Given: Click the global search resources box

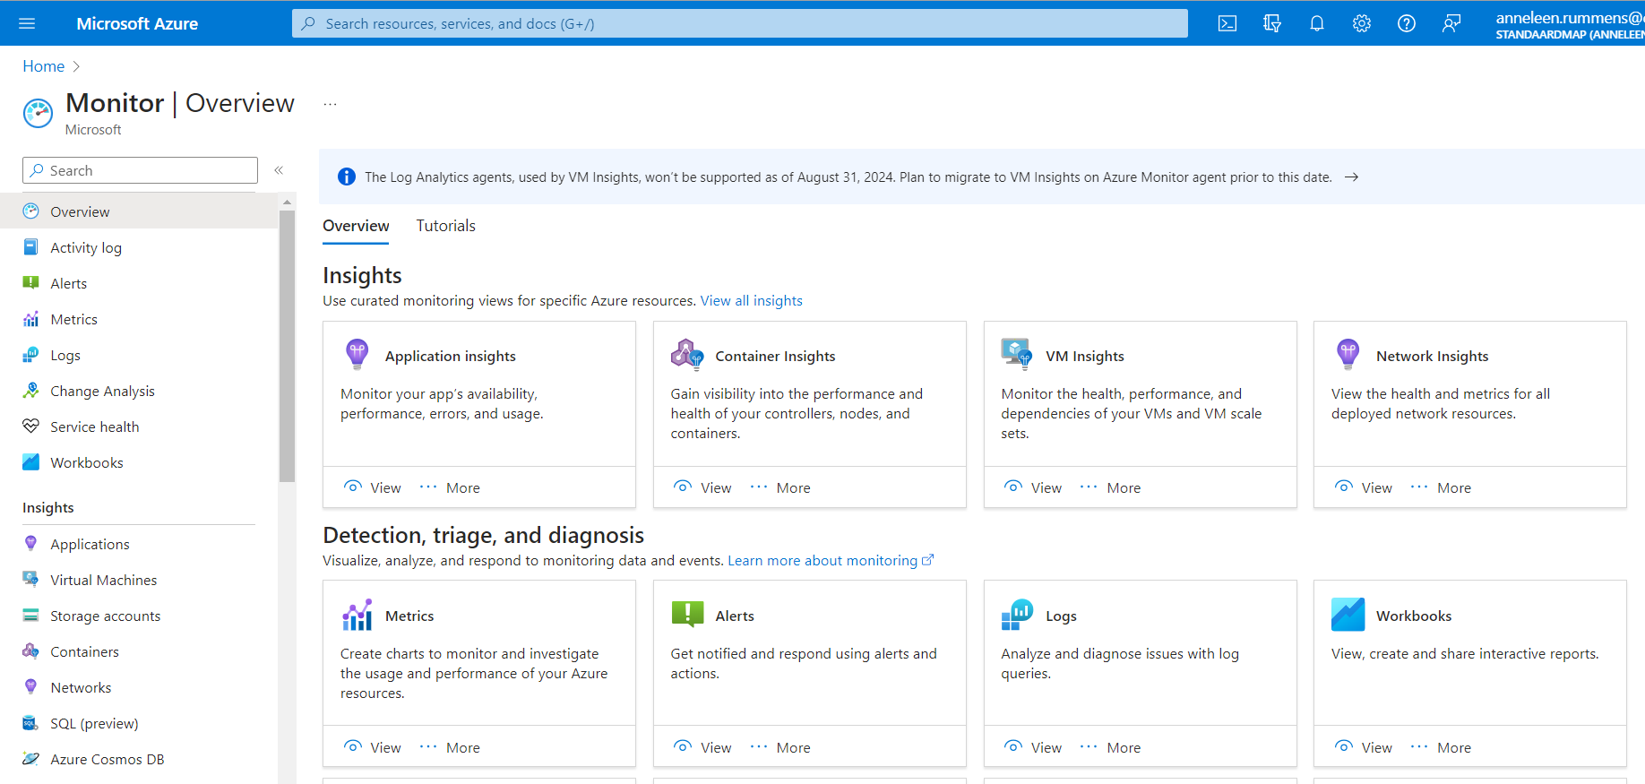Looking at the screenshot, I should pyautogui.click(x=739, y=23).
